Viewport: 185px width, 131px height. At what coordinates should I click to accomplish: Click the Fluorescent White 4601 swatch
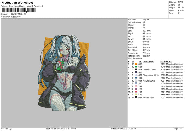click(x=136, y=75)
